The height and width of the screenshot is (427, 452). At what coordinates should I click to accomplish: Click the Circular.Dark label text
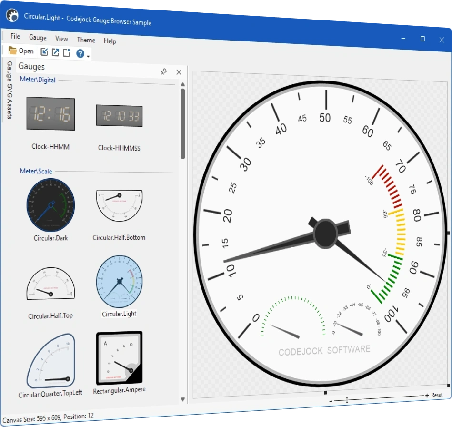coord(51,238)
